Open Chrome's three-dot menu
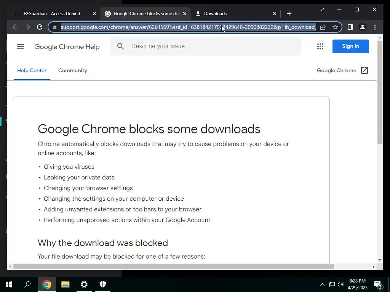The height and width of the screenshot is (292, 390). click(x=375, y=27)
